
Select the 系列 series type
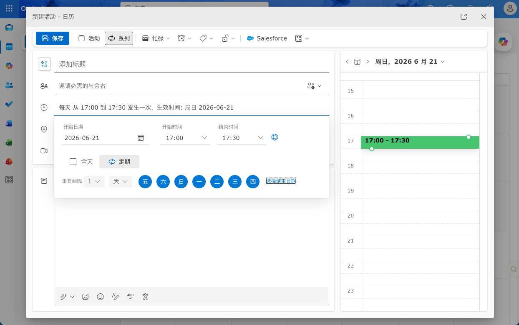(x=119, y=38)
